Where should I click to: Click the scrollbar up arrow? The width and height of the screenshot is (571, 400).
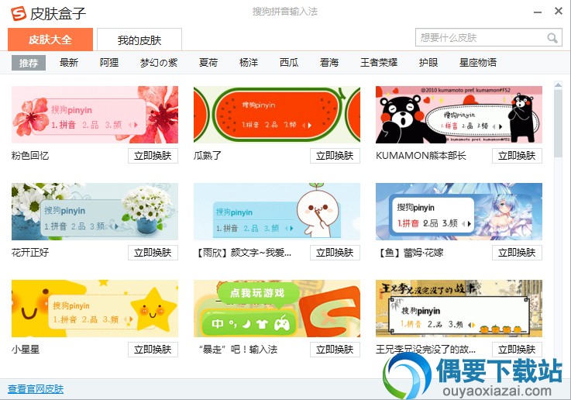558,84
